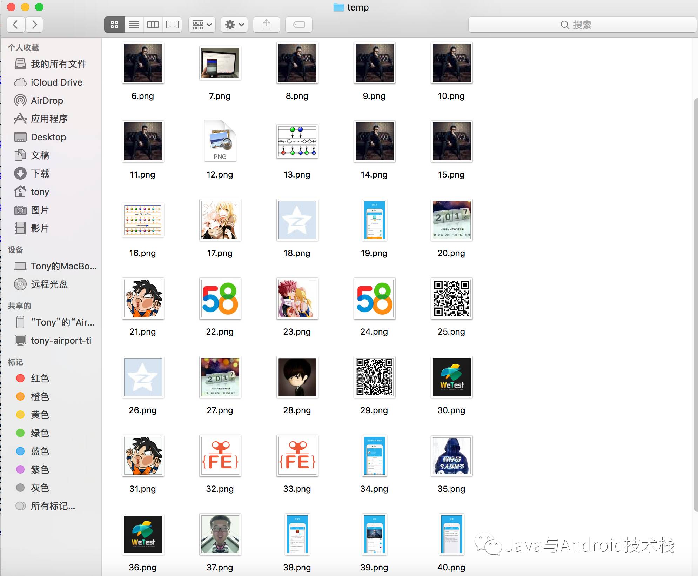Go forward with the right arrow button
698x576 pixels.
[x=34, y=25]
